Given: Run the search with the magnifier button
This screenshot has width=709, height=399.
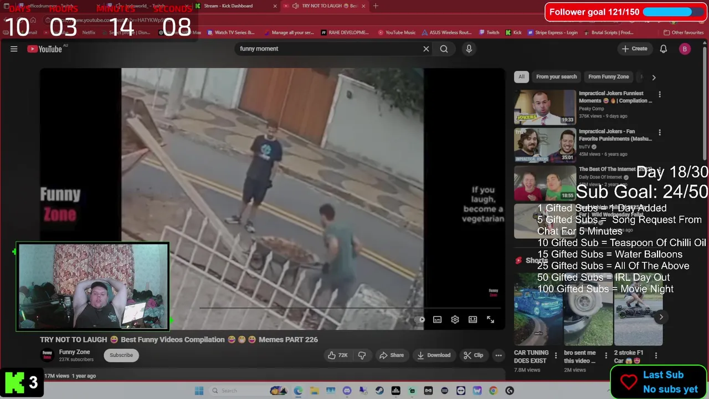Looking at the screenshot, I should click(444, 49).
